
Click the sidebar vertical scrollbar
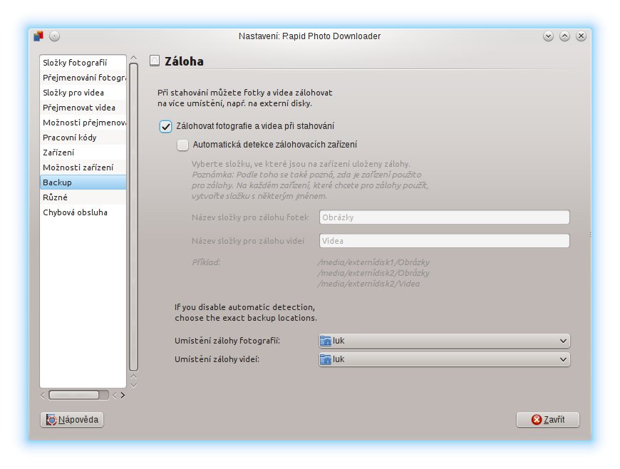click(134, 217)
